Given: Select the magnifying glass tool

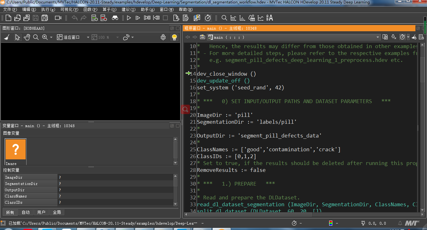Looking at the screenshot, I should [x=36, y=37].
